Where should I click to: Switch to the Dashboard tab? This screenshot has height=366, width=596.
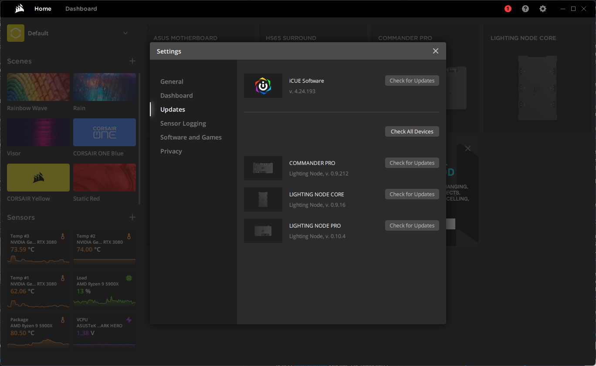[x=81, y=9]
